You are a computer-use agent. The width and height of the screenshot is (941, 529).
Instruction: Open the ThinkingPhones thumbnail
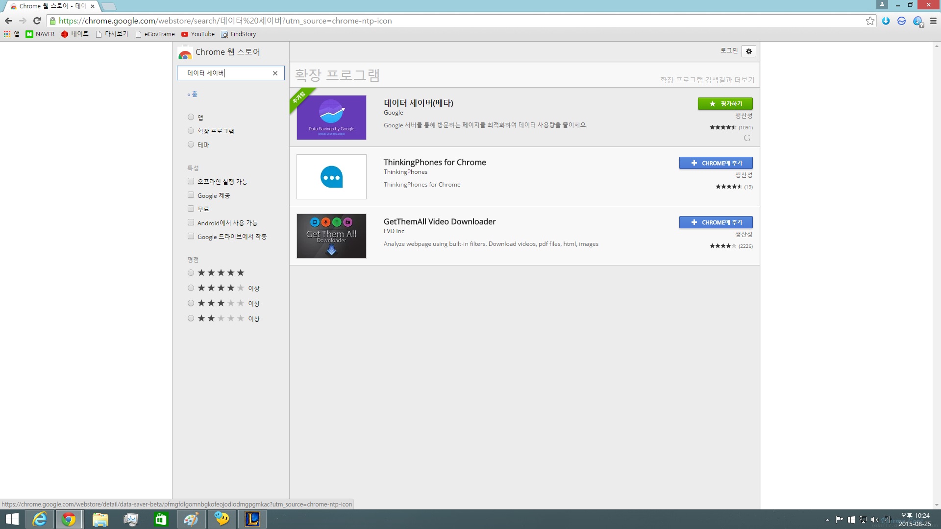(x=331, y=177)
